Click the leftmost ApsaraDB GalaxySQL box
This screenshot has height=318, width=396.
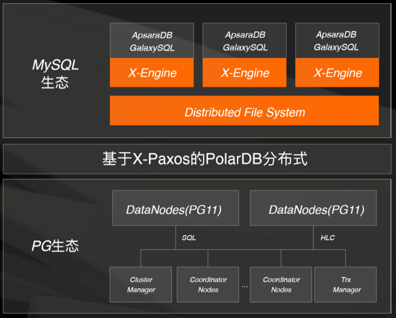(x=152, y=41)
